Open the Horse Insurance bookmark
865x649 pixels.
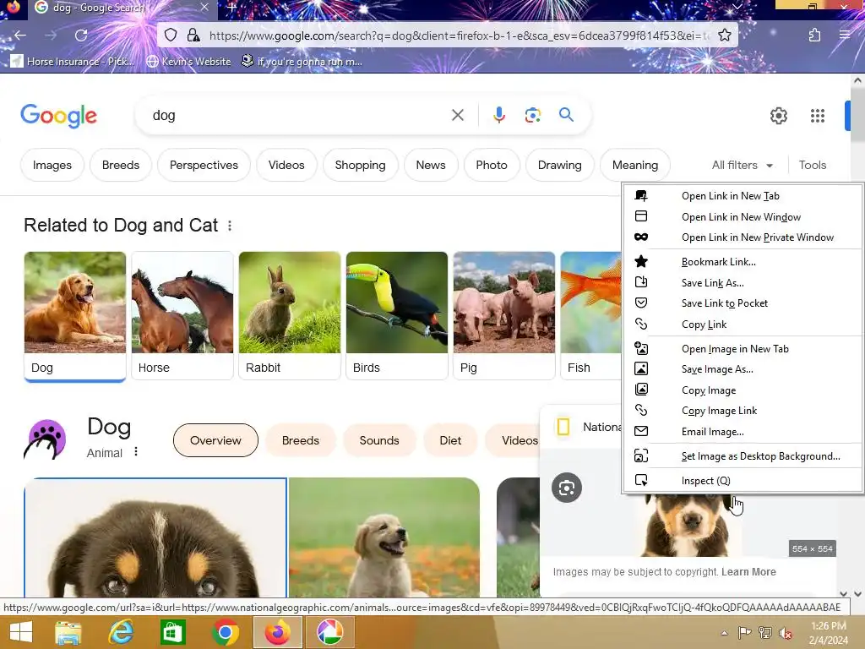pyautogui.click(x=73, y=61)
